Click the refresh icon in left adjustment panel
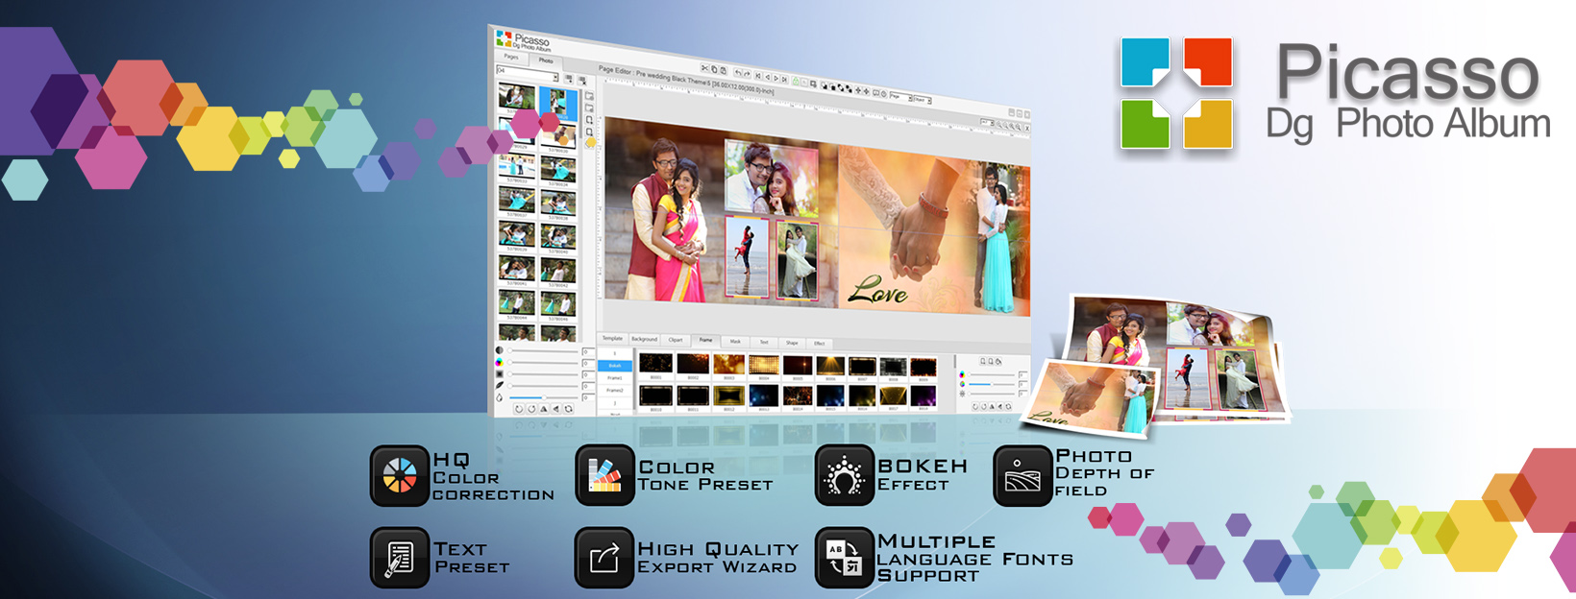This screenshot has height=599, width=1576. coord(569,410)
